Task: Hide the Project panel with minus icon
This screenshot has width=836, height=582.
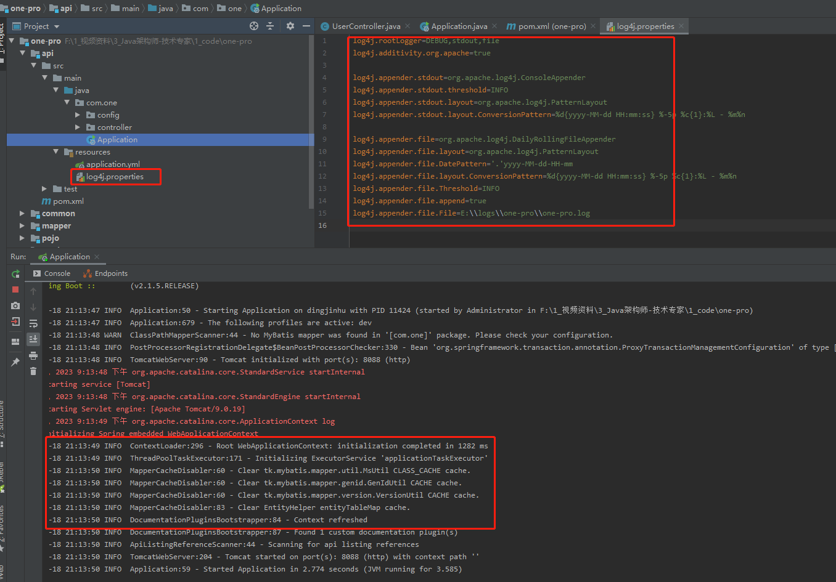Action: click(306, 26)
